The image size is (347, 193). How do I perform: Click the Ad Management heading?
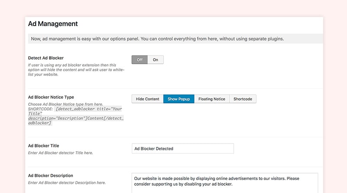pyautogui.click(x=53, y=24)
